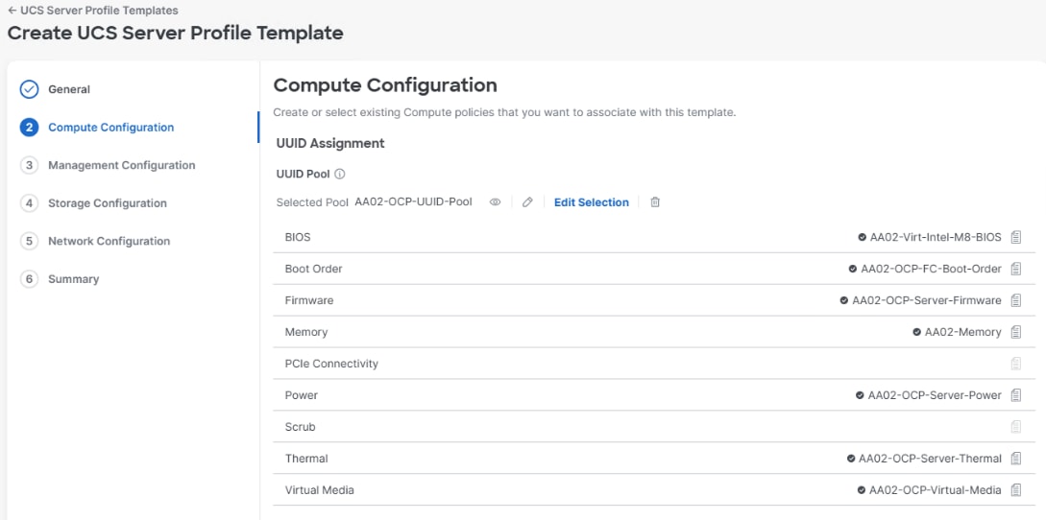
Task: Click AA02-Virt-Intel-M8-BIOS policy name
Action: coord(936,237)
